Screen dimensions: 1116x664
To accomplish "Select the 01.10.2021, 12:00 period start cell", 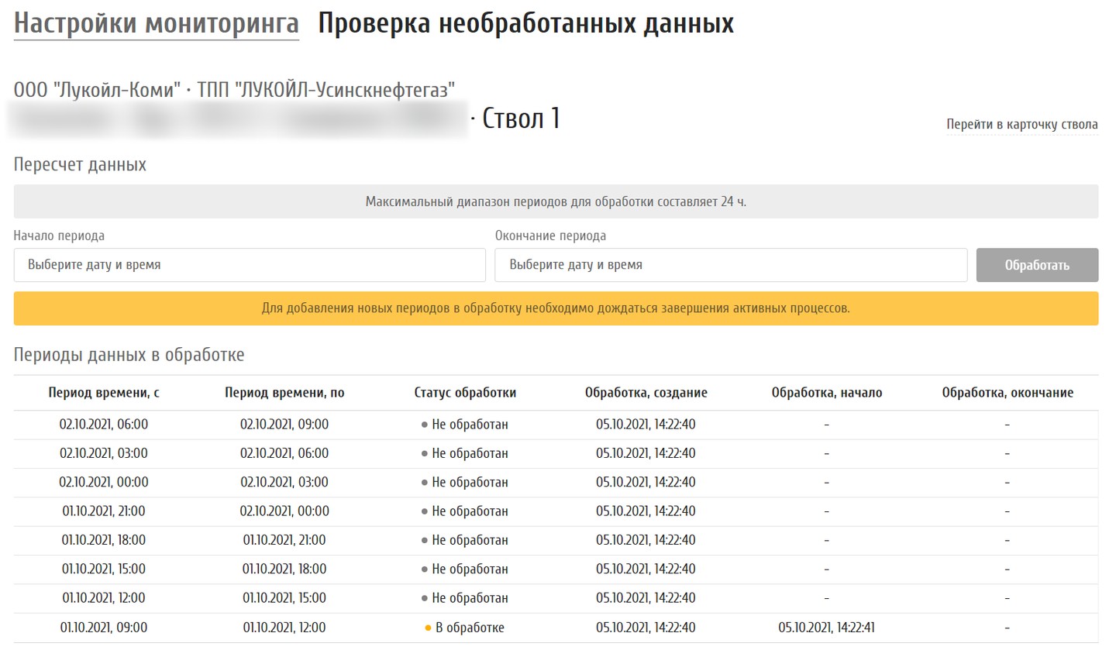I will (x=104, y=598).
